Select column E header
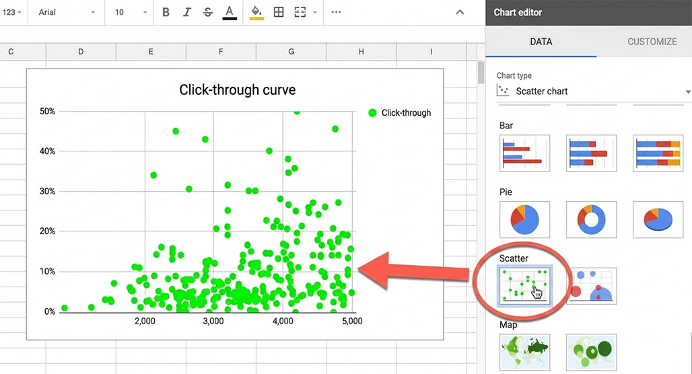This screenshot has height=374, width=692. pos(151,52)
